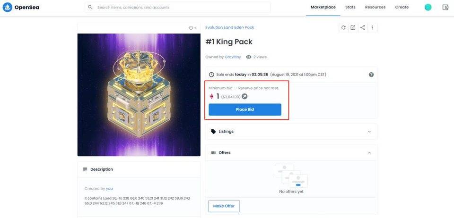This screenshot has width=454, height=218.
Task: Collapse the Offers section
Action: coord(291,153)
